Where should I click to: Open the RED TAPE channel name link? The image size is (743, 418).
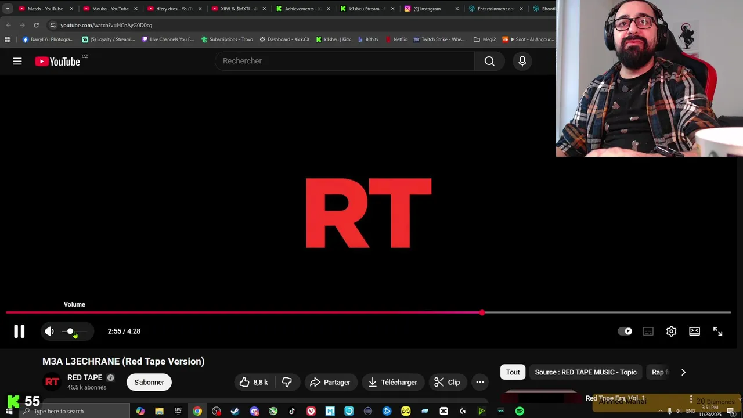click(85, 377)
